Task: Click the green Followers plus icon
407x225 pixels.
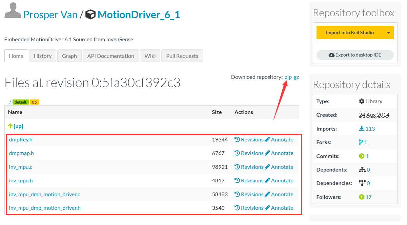Action: (362, 197)
